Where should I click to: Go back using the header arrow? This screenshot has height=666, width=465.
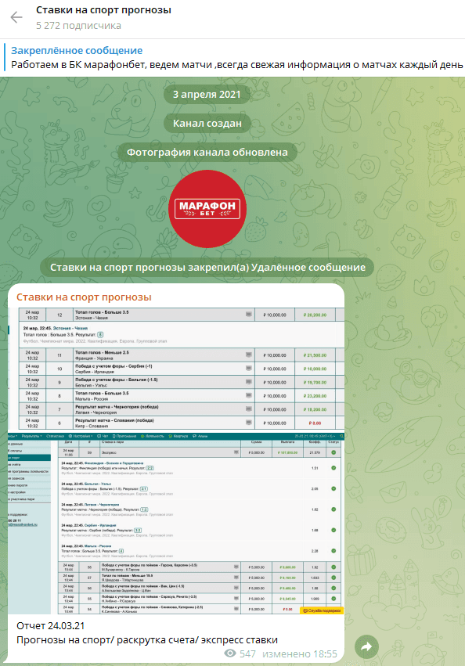pyautogui.click(x=16, y=17)
